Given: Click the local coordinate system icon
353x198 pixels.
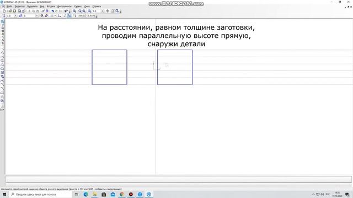Looking at the screenshot, I should coord(60,16).
